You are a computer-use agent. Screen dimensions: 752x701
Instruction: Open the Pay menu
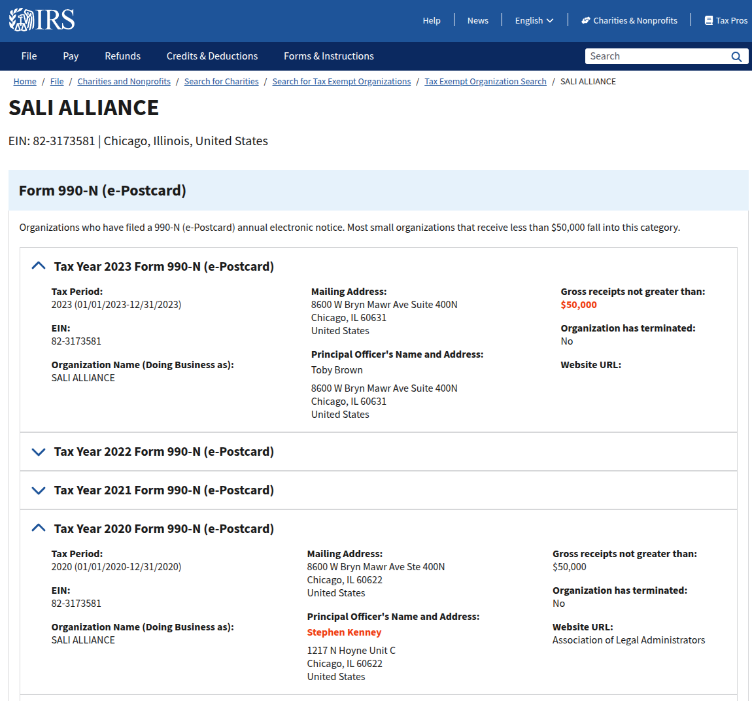click(71, 56)
